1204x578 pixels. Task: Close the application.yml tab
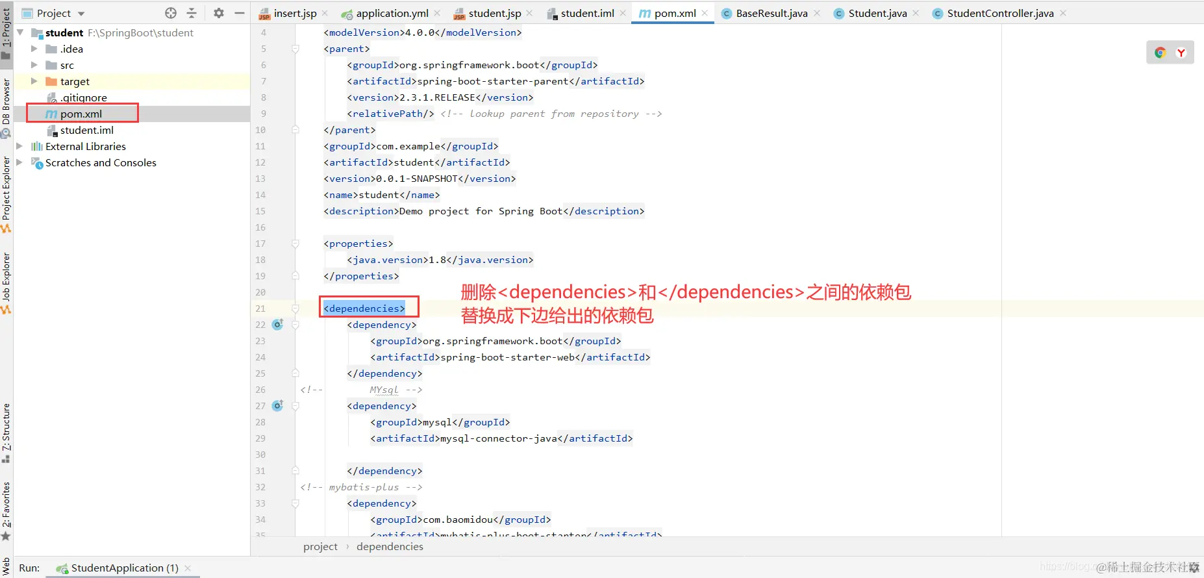click(x=438, y=13)
